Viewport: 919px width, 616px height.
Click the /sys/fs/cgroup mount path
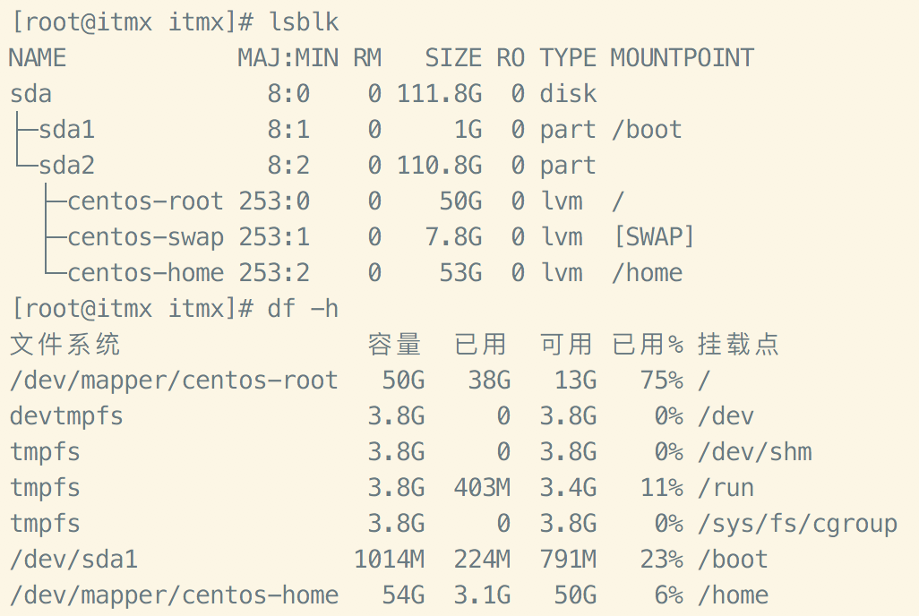[796, 524]
